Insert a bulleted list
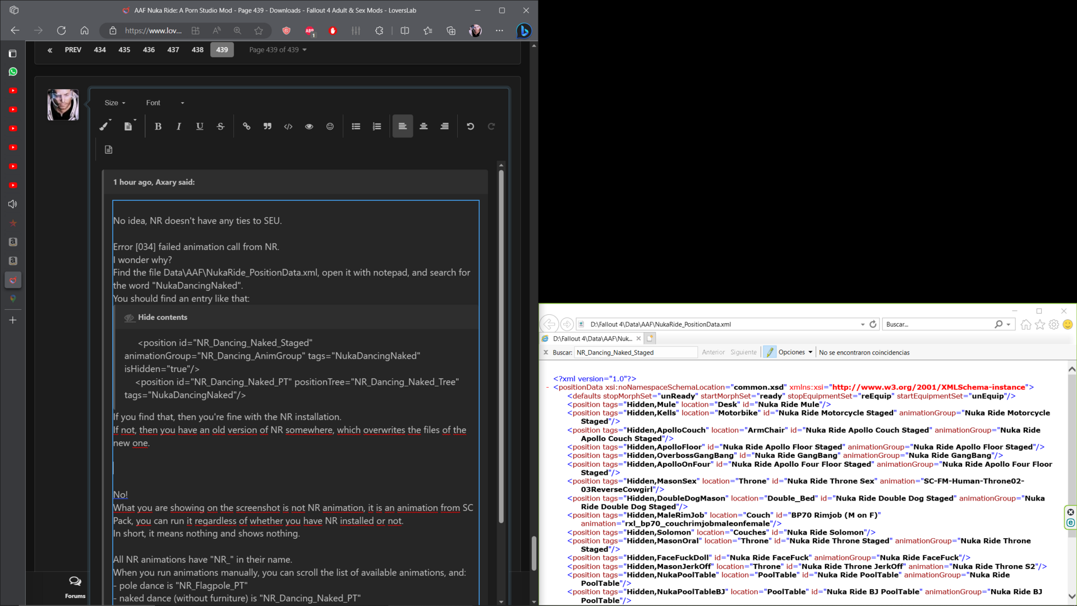 [356, 126]
